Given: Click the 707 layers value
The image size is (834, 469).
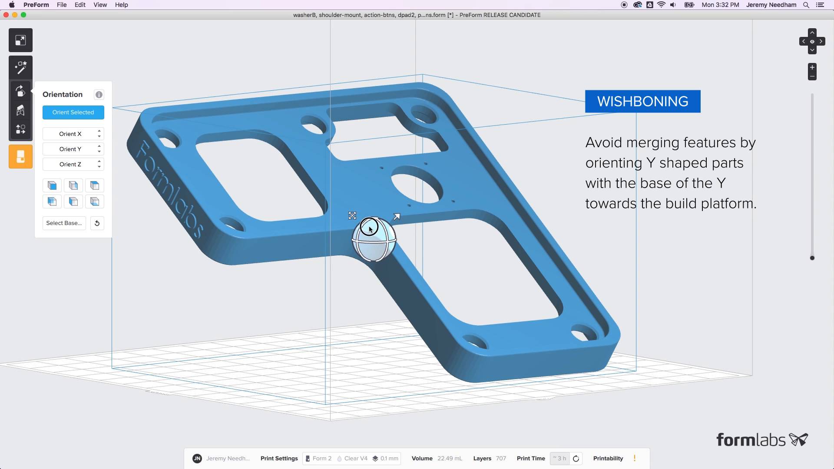Looking at the screenshot, I should coord(501,459).
